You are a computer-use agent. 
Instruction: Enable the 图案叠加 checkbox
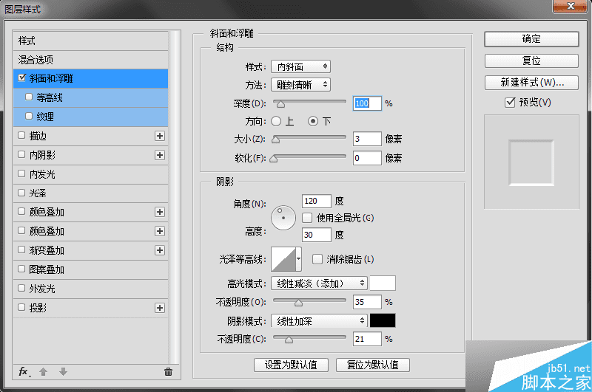coord(21,269)
